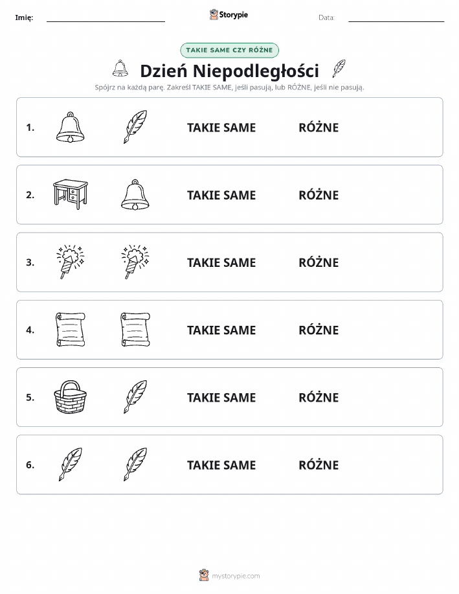Click the TAKIE SAME CZY RÓŻNE badge
This screenshot has width=459, height=594.
(229, 50)
